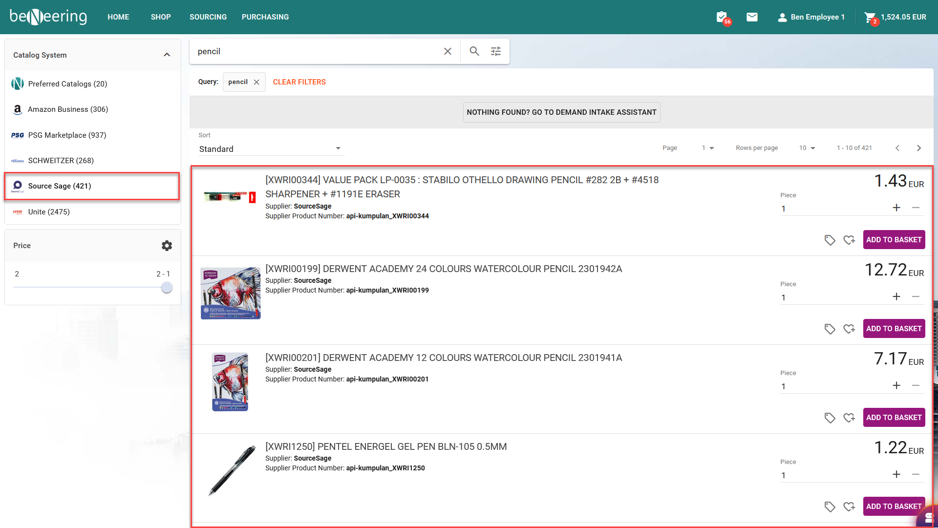Go to the Sourcing menu

pyautogui.click(x=208, y=17)
